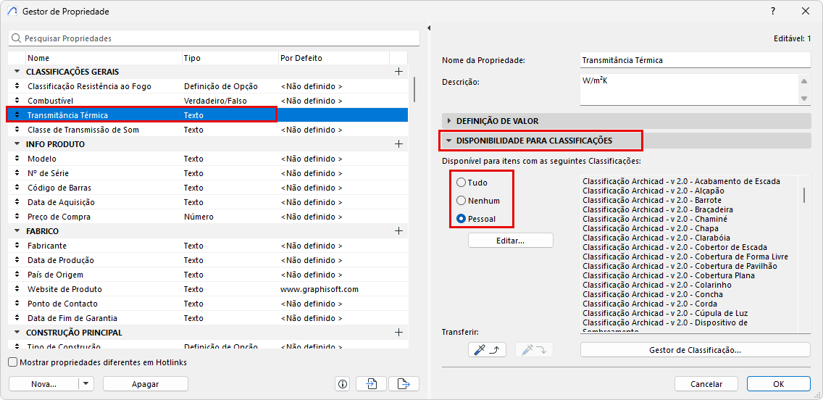Click the help question mark button
The height and width of the screenshot is (400, 823).
click(x=772, y=11)
